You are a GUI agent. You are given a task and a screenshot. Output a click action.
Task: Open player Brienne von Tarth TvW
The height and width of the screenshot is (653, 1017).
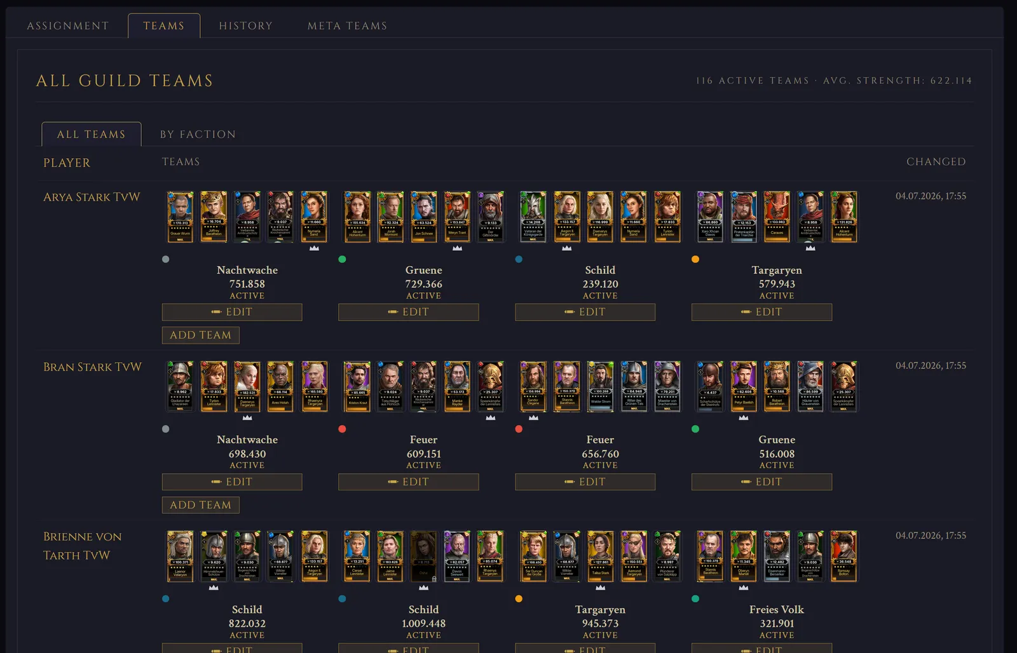[83, 546]
